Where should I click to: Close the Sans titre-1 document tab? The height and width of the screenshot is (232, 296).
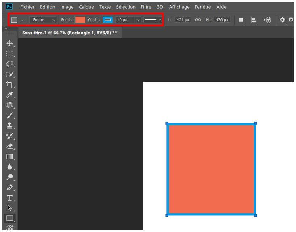116,32
